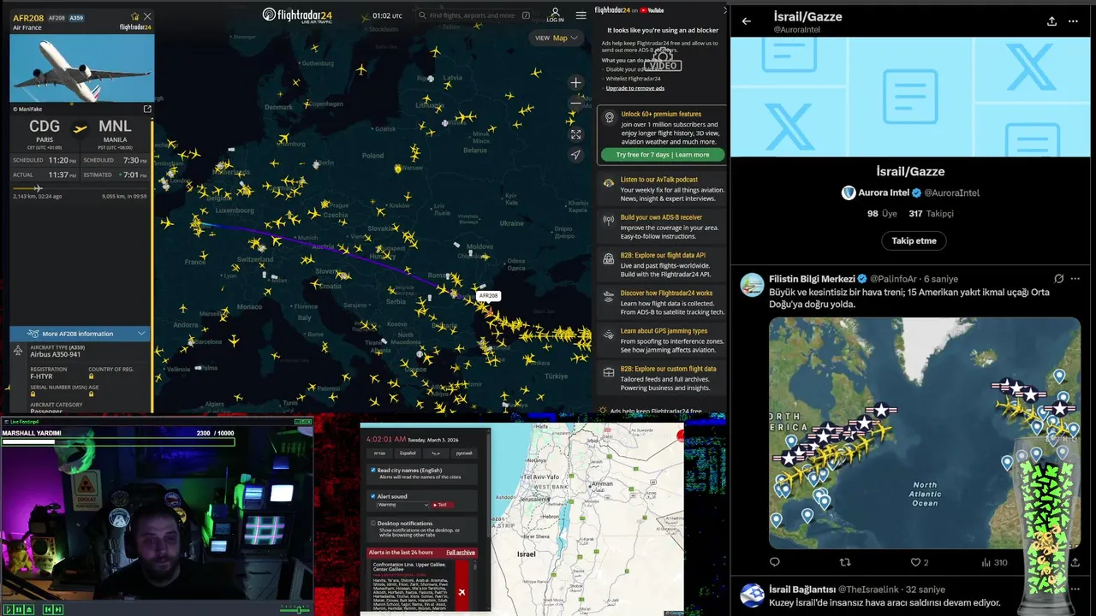The image size is (1096, 616).
Task: Open Discover how Flightradar24 works item
Action: (662, 303)
